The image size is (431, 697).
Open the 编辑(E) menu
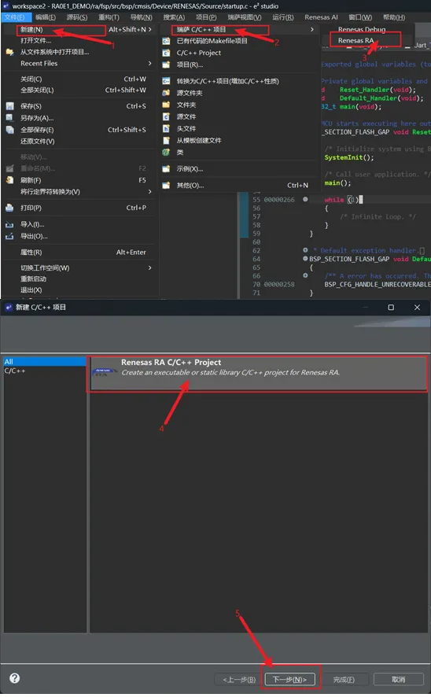[46, 17]
